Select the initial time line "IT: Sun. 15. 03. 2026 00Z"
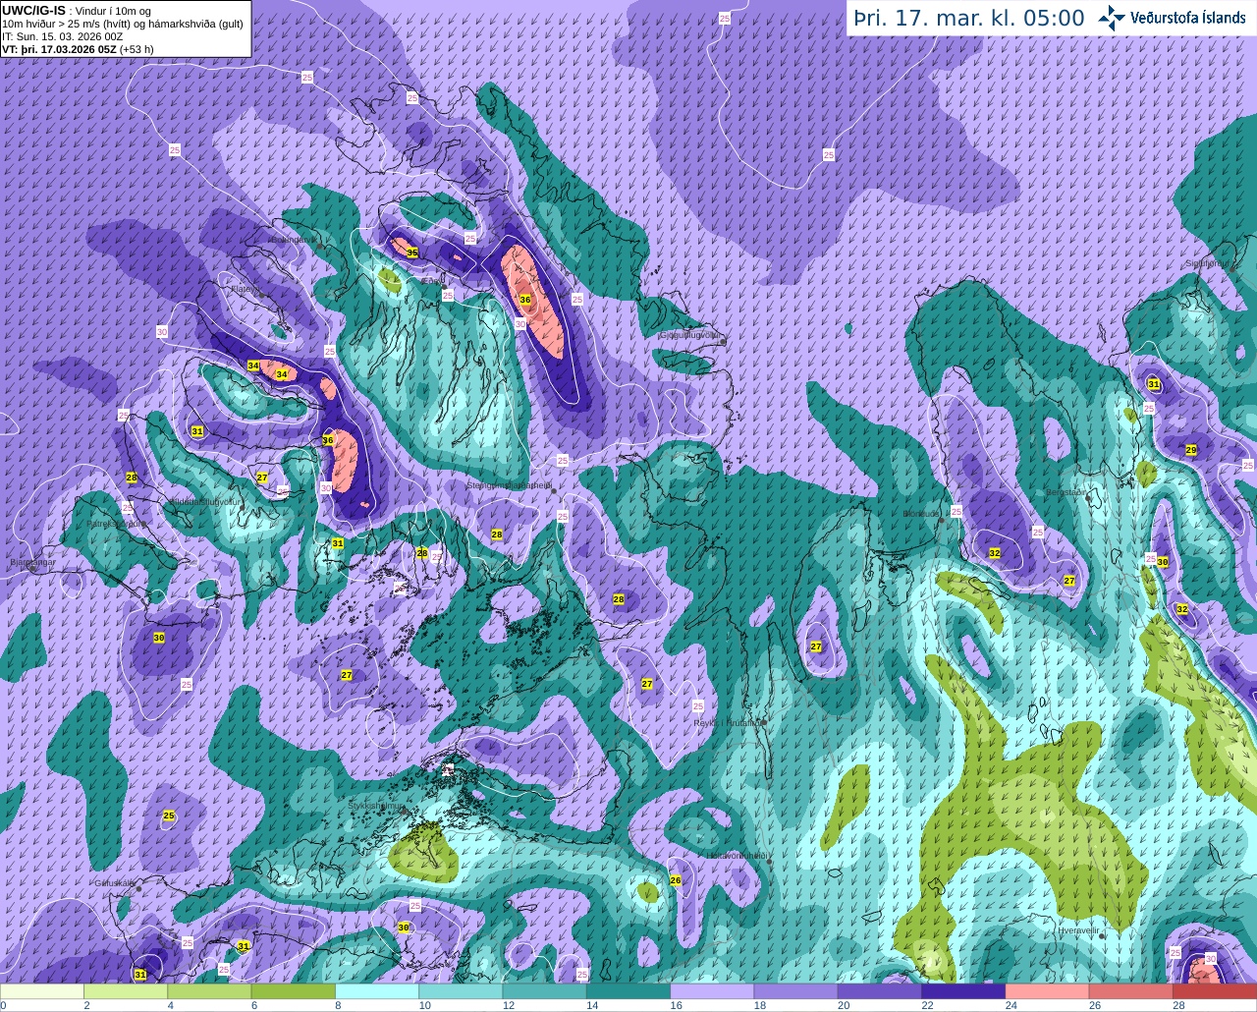 pyautogui.click(x=63, y=36)
